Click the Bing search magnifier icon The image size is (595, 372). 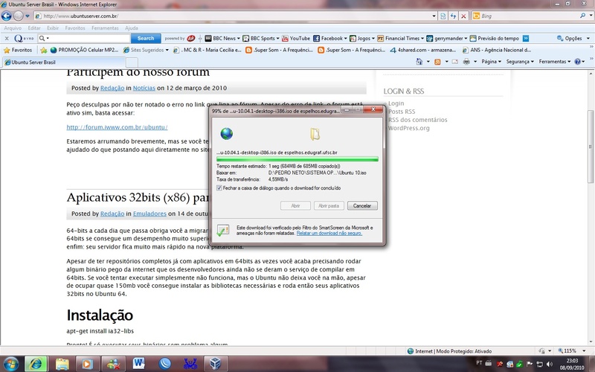582,16
